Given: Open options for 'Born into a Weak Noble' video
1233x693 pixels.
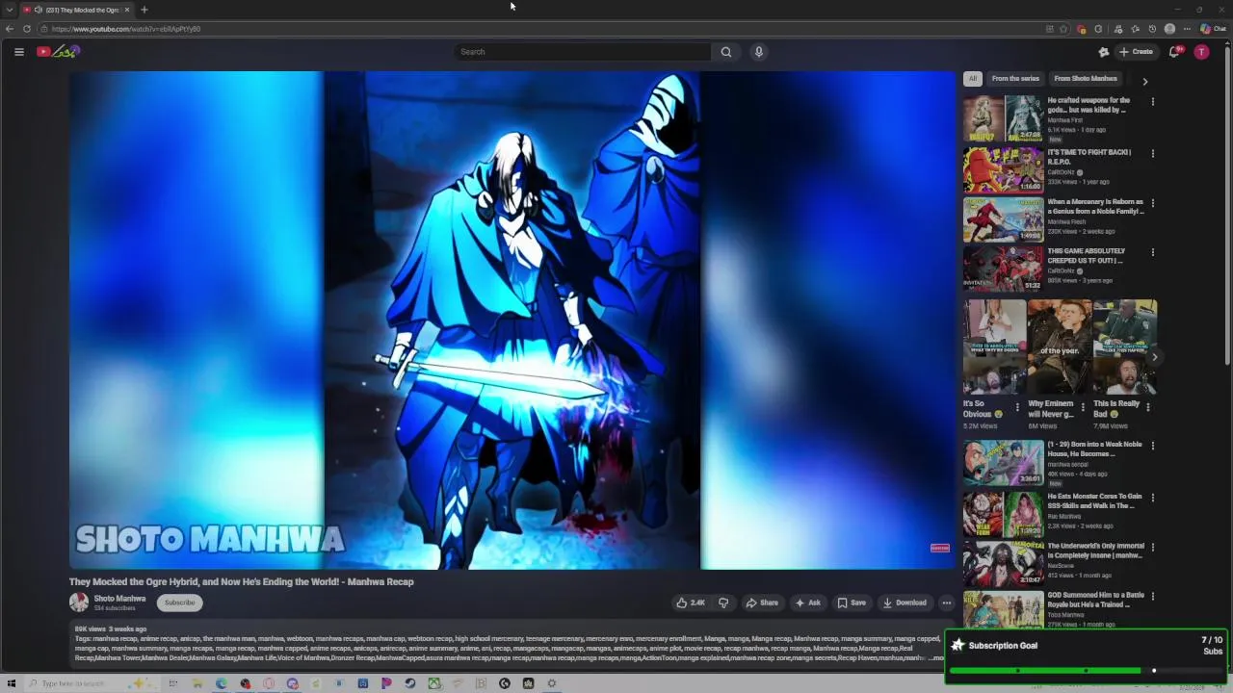Looking at the screenshot, I should coord(1152,447).
